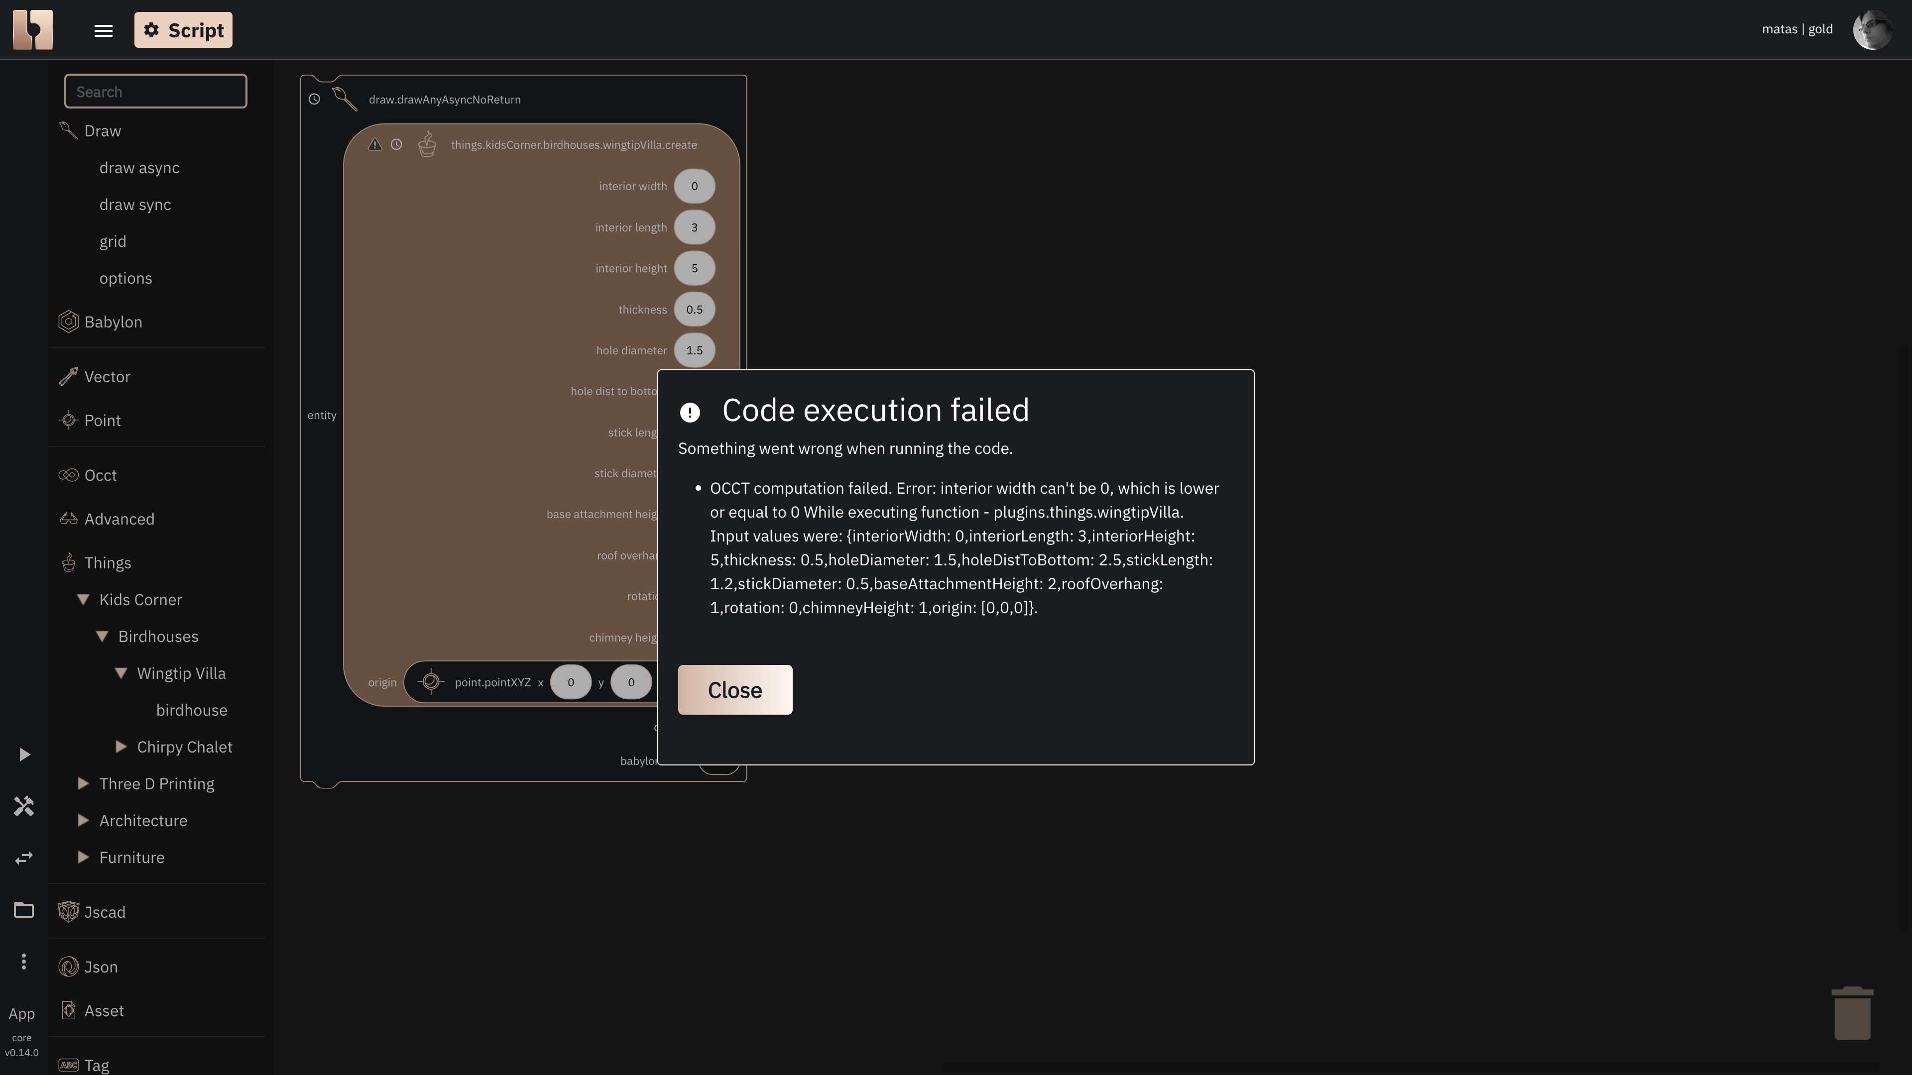
Task: Open the Jscad category icon
Action: click(x=68, y=912)
